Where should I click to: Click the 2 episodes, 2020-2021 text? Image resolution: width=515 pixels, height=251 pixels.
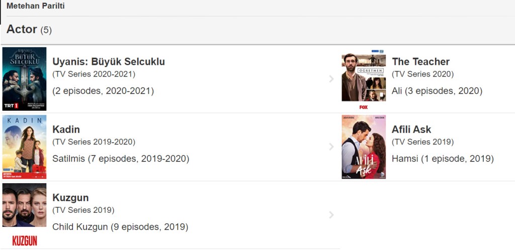click(x=103, y=91)
